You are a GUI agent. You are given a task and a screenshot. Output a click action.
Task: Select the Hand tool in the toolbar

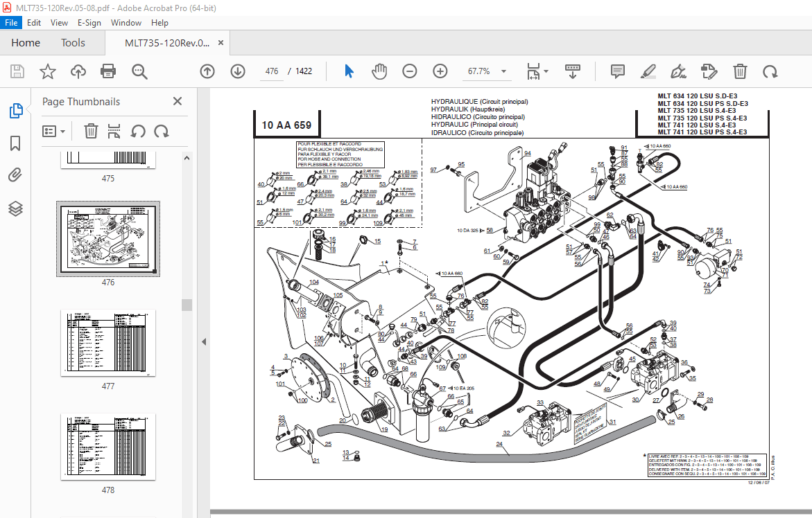[379, 71]
